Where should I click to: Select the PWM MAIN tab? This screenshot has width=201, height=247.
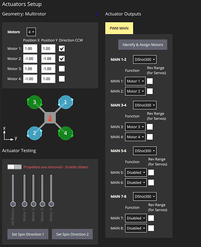coord(119,28)
